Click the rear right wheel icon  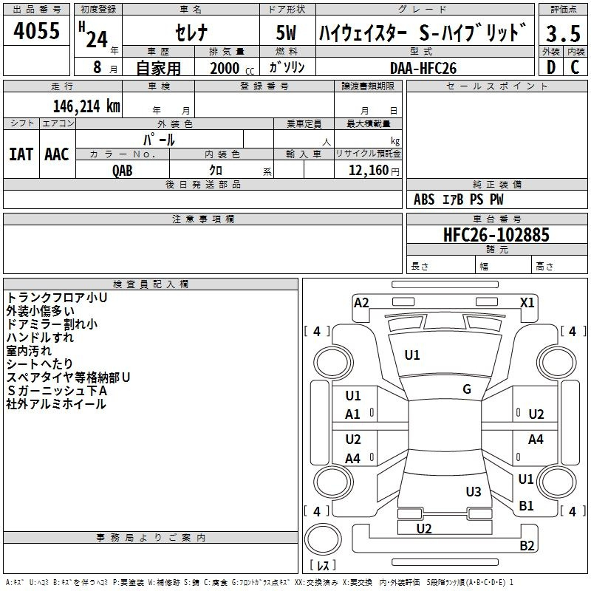pyautogui.click(x=558, y=482)
